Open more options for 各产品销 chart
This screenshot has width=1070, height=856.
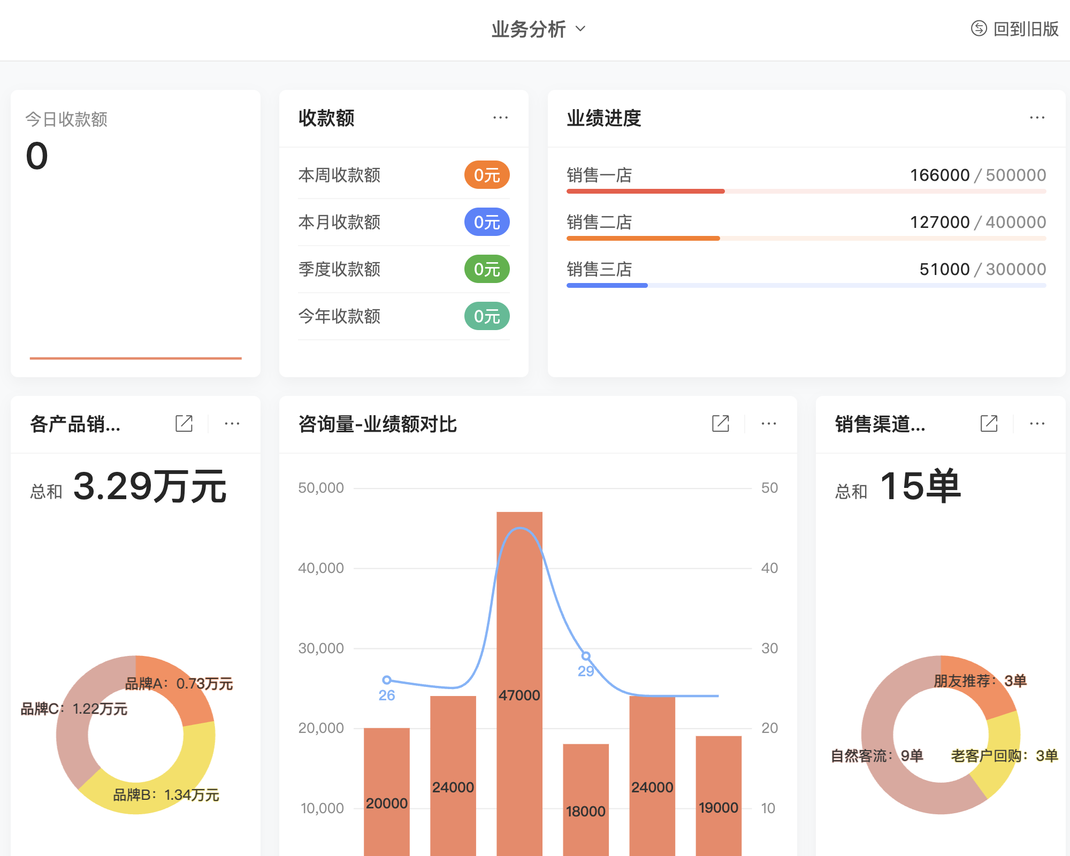tap(232, 423)
